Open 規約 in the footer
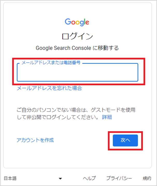 click(x=147, y=178)
